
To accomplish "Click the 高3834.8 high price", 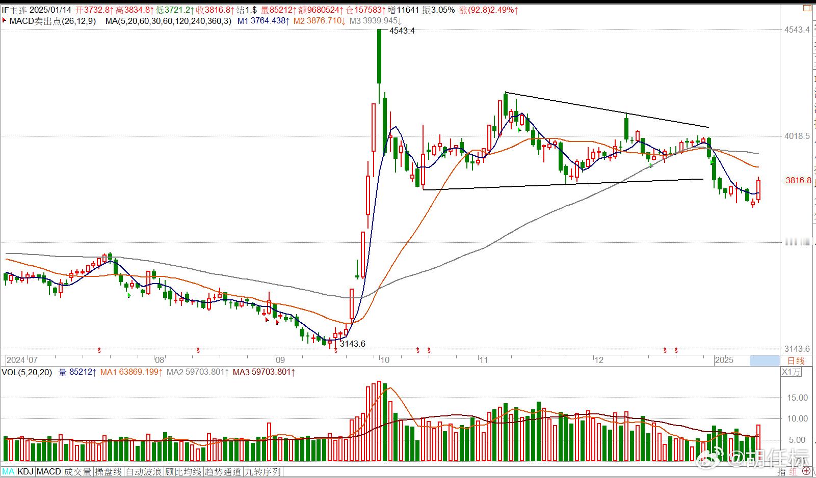I will tap(136, 10).
